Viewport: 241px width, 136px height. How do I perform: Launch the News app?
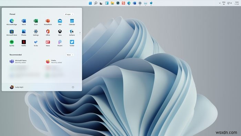[x=48, y=43]
